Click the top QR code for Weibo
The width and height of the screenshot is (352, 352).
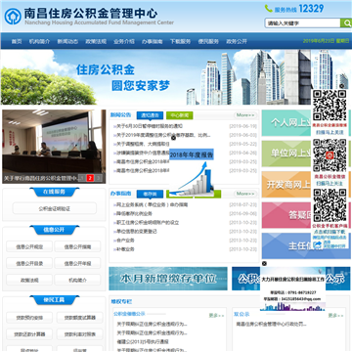click(330, 106)
